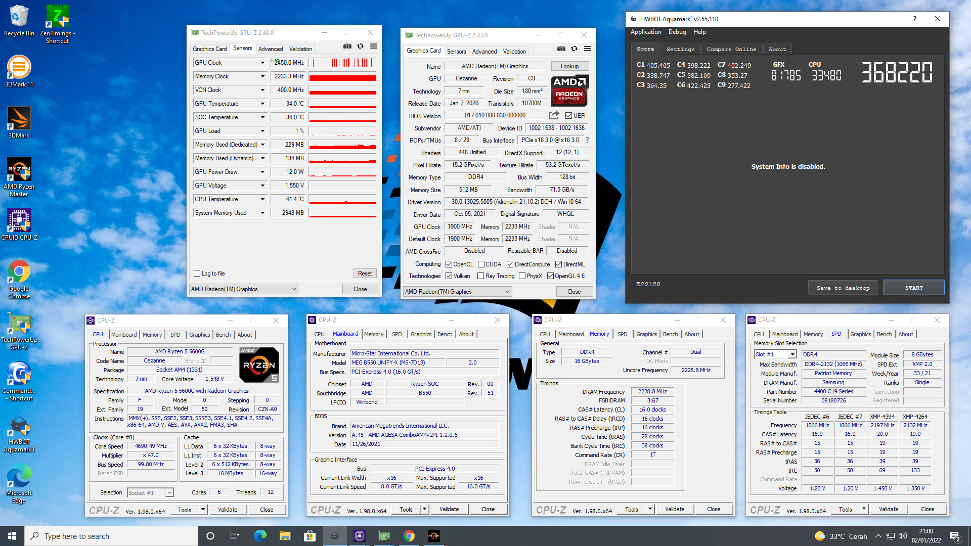Click refresh icon in GPU-Z Graphics Card window

(x=575, y=49)
